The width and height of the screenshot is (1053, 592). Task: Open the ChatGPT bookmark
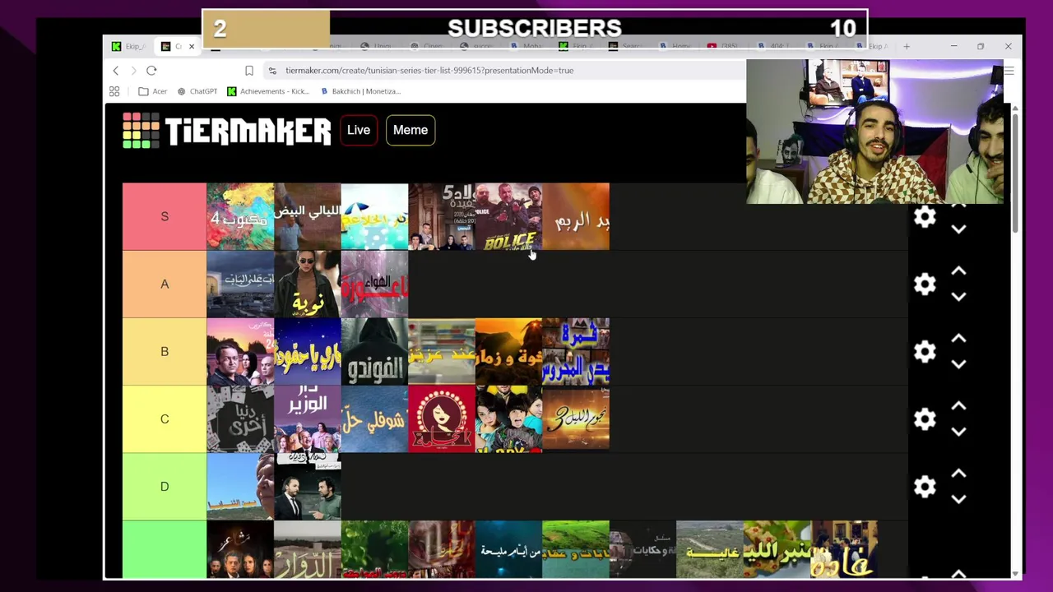pos(197,91)
